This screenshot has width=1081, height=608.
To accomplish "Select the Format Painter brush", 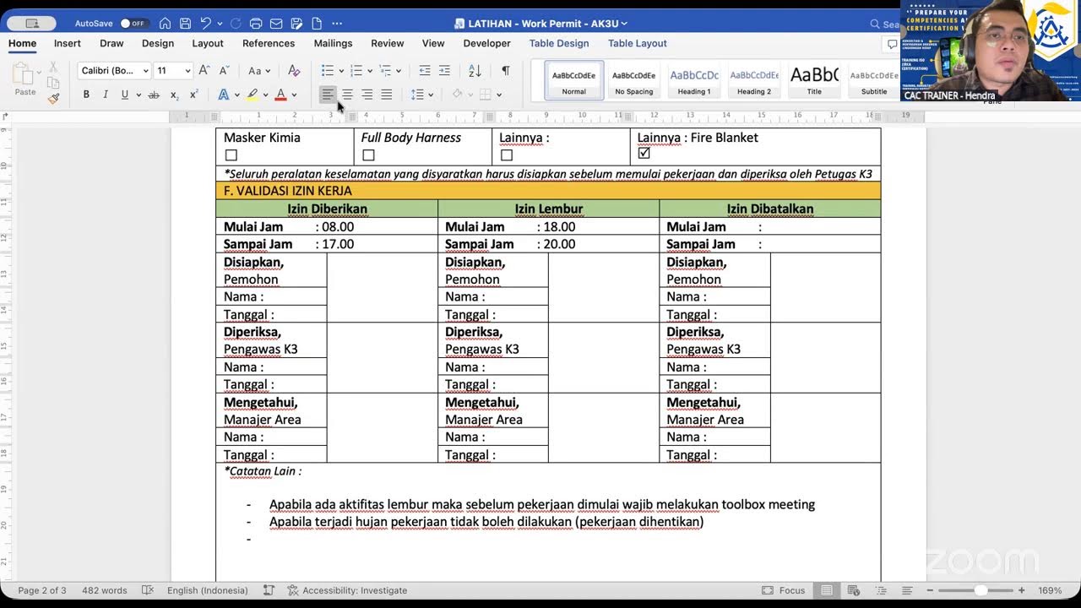I will (53, 98).
